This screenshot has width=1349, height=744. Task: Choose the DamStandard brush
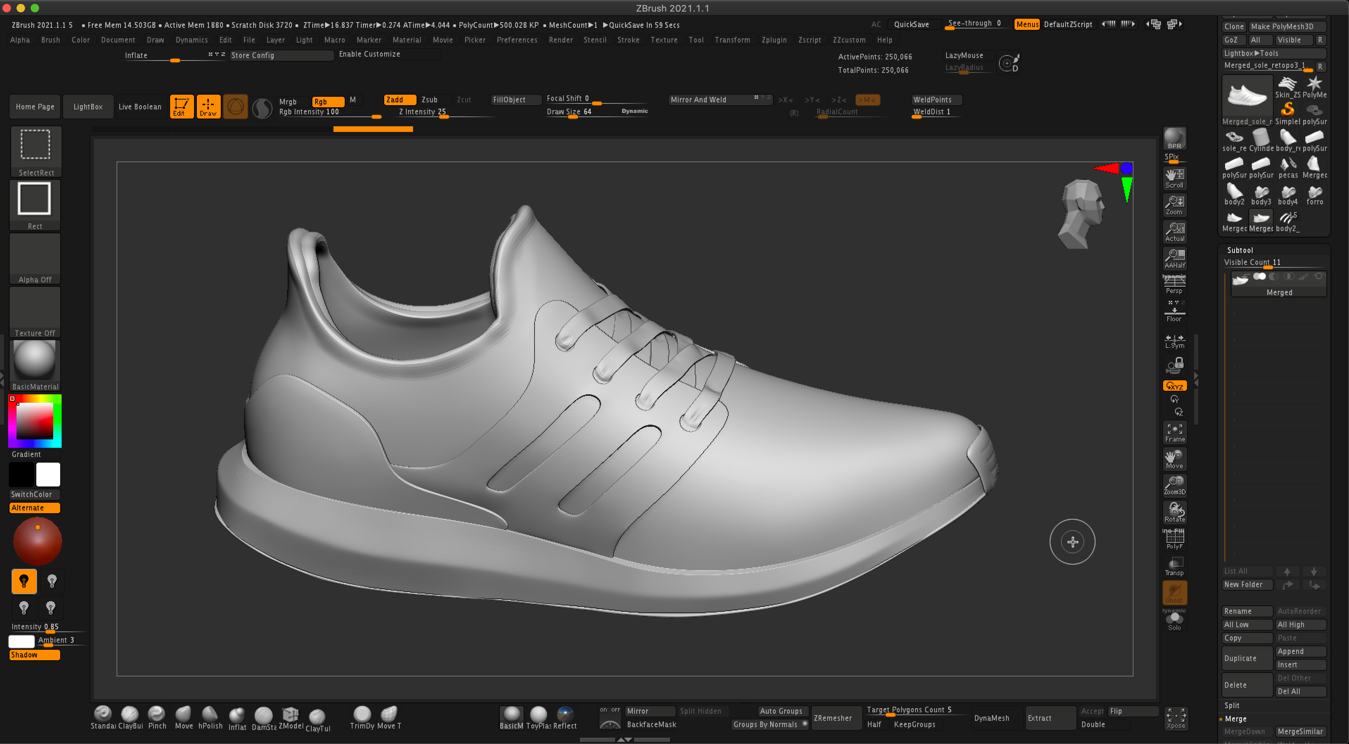tap(263, 718)
